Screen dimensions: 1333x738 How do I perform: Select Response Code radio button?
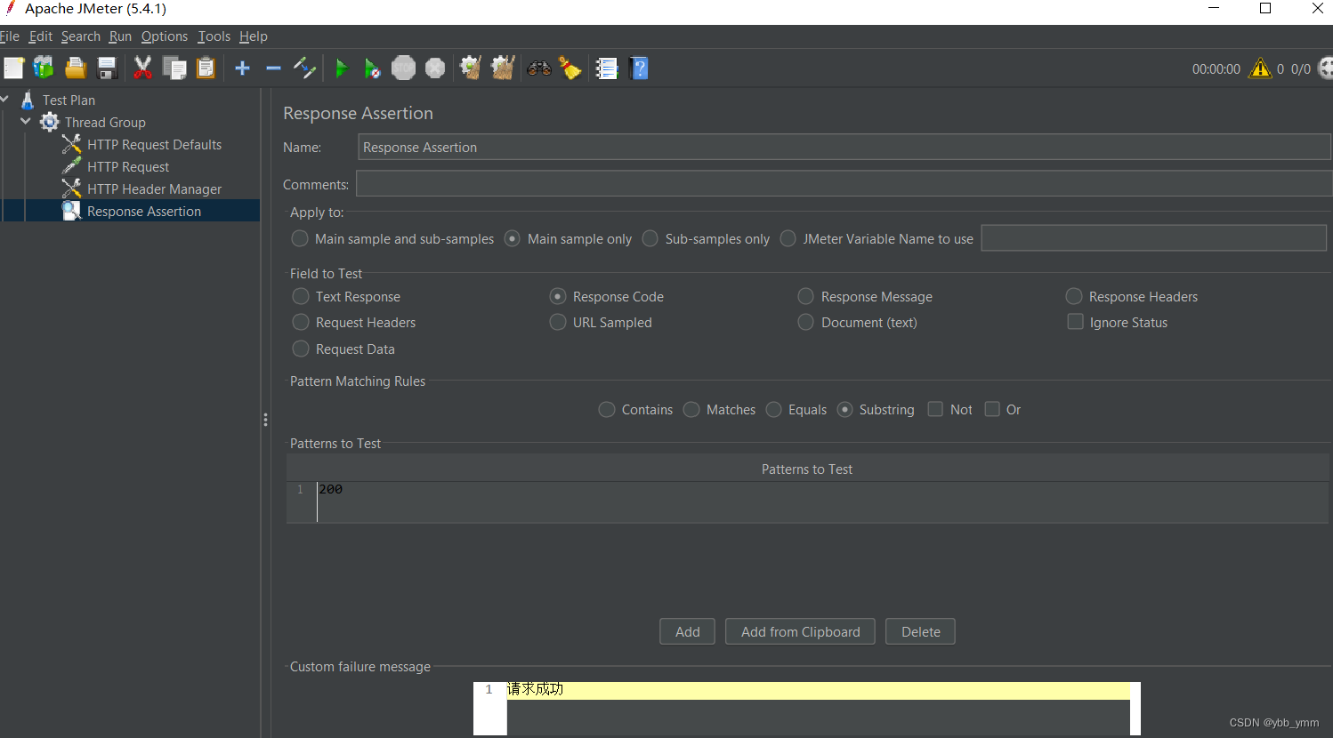pyautogui.click(x=558, y=296)
